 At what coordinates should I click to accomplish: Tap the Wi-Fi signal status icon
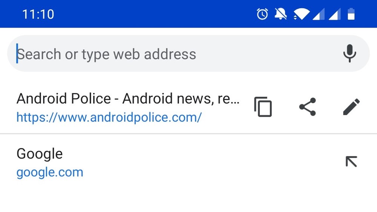point(301,14)
